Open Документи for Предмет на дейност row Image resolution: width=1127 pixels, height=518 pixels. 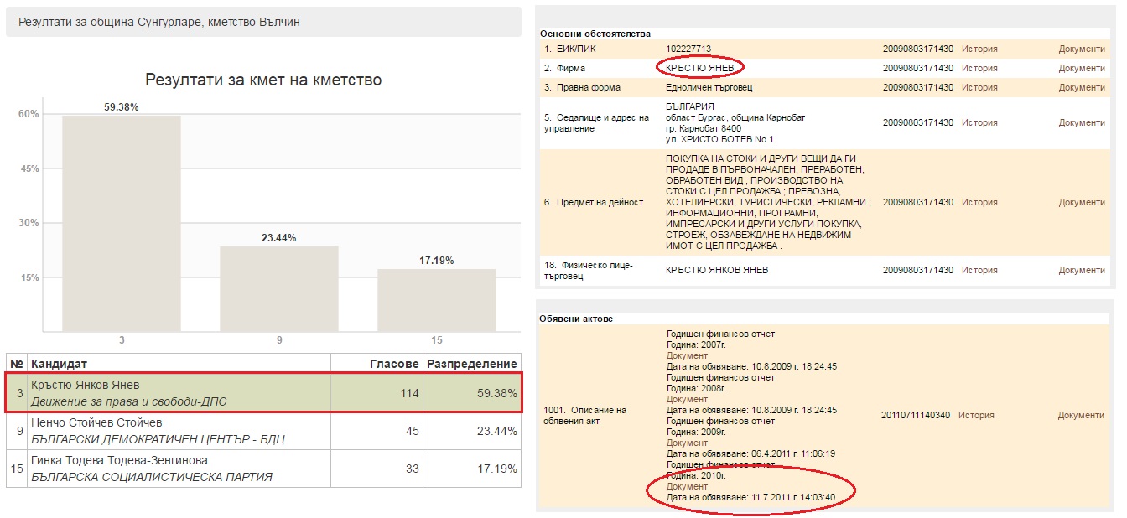1082,203
